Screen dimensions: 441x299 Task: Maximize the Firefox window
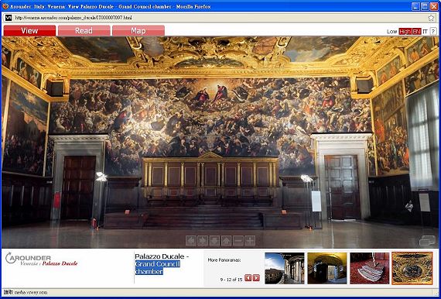pyautogui.click(x=425, y=6)
